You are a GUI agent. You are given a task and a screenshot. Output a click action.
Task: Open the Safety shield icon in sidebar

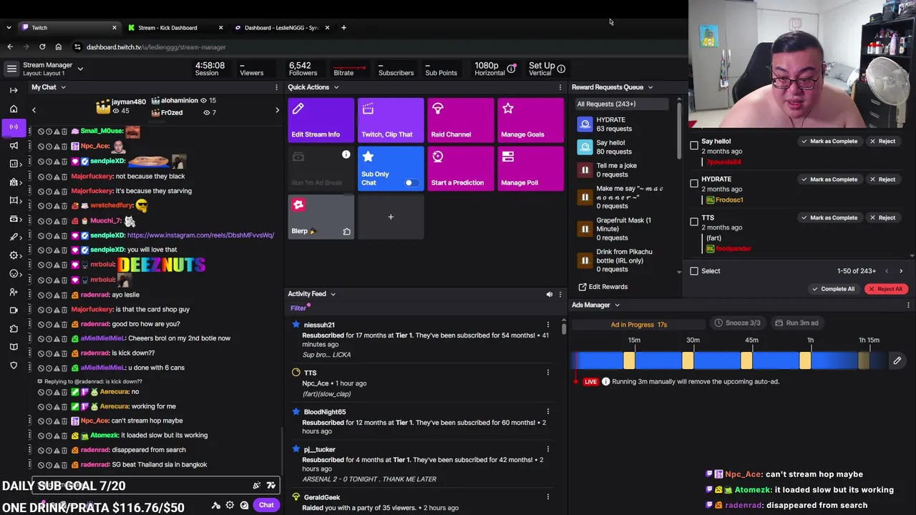pyautogui.click(x=14, y=366)
